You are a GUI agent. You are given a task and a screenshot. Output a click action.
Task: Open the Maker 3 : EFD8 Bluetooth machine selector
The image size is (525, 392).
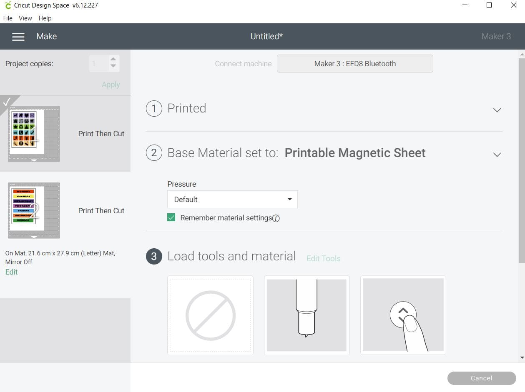[355, 64]
